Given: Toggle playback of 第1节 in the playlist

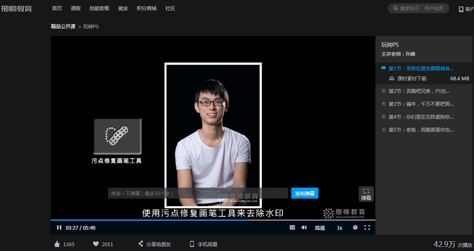Looking at the screenshot, I should tap(383, 68).
